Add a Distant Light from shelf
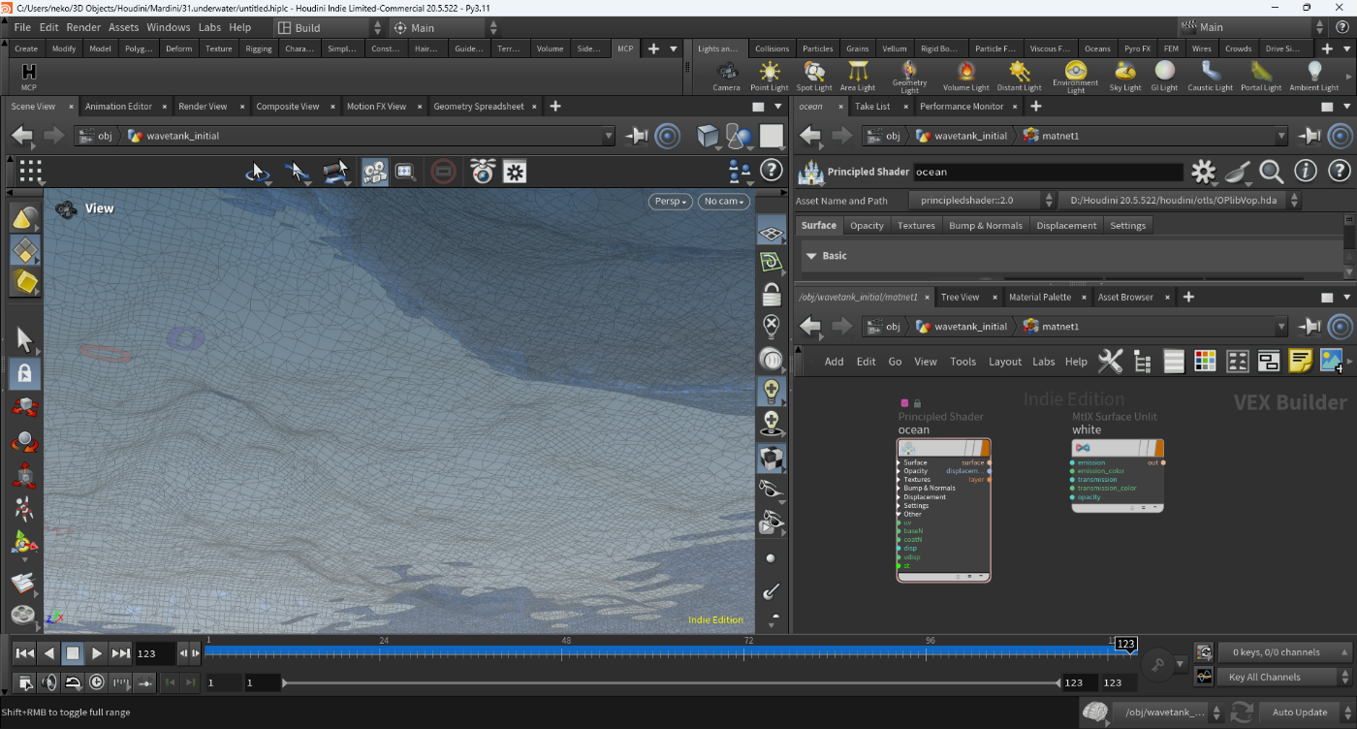This screenshot has height=729, width=1357. coord(1019,76)
